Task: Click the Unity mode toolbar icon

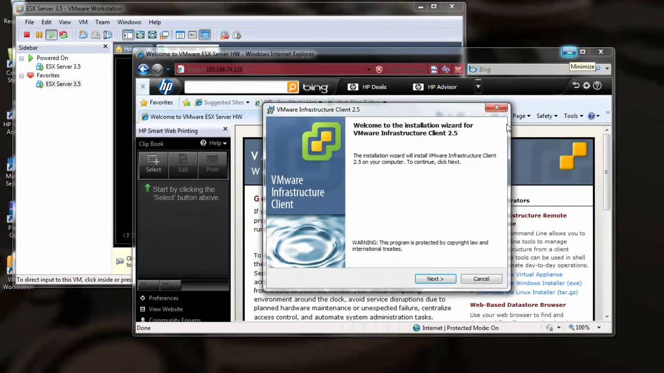Action: (x=164, y=35)
